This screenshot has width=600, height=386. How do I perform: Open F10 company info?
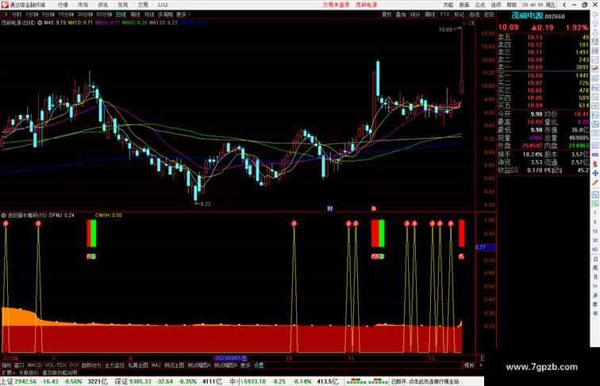tap(444, 14)
